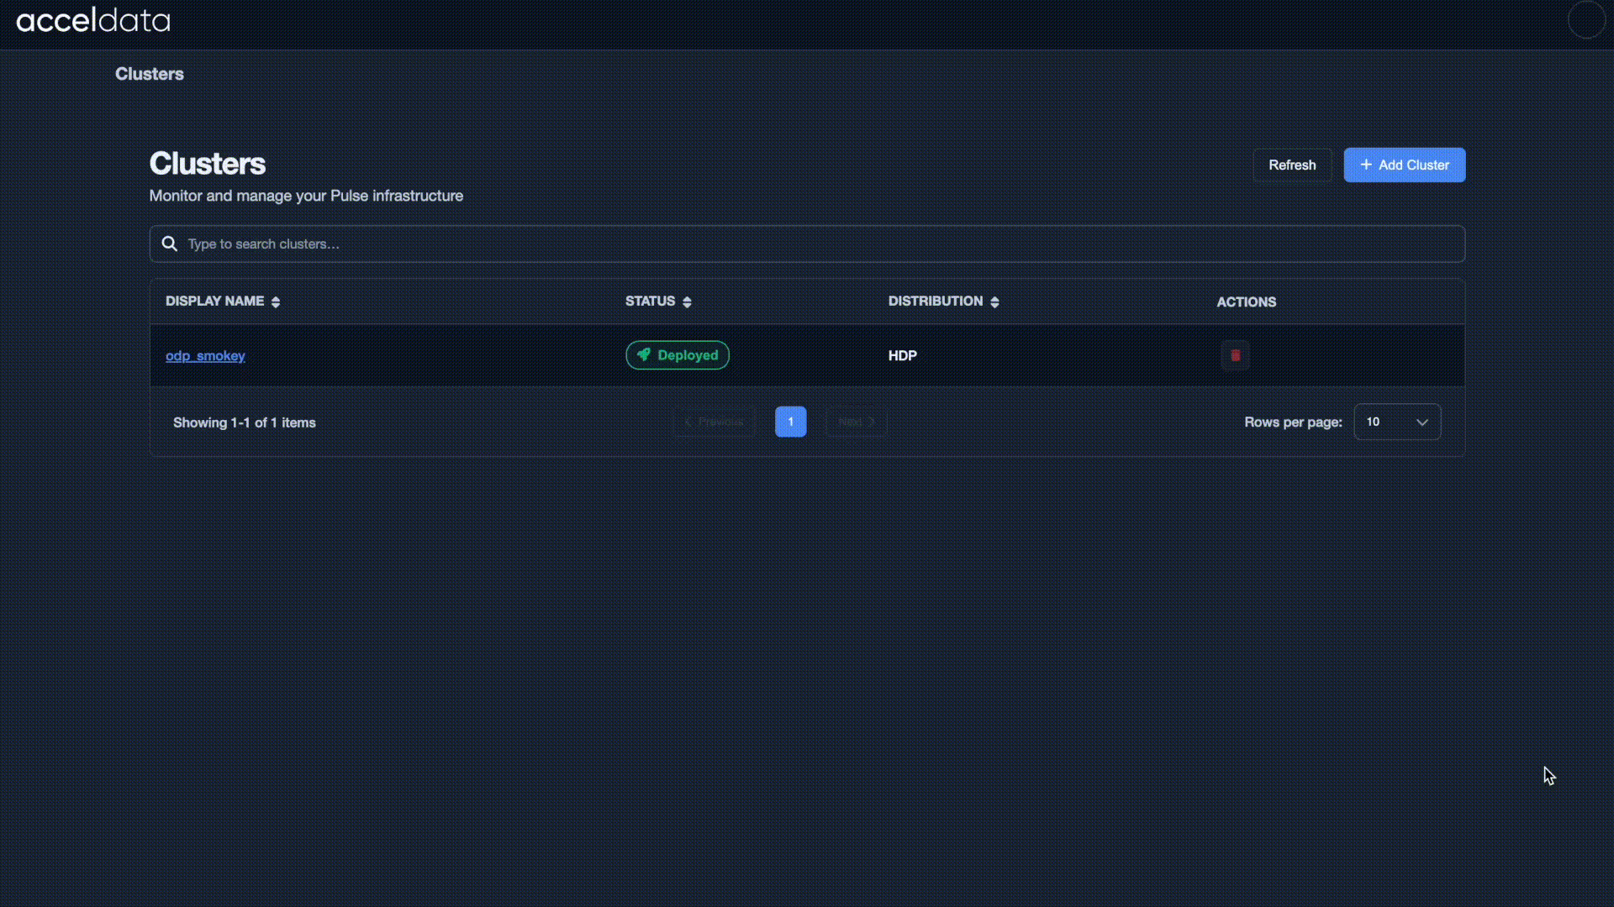
Task: Go to the Next page
Action: click(856, 422)
